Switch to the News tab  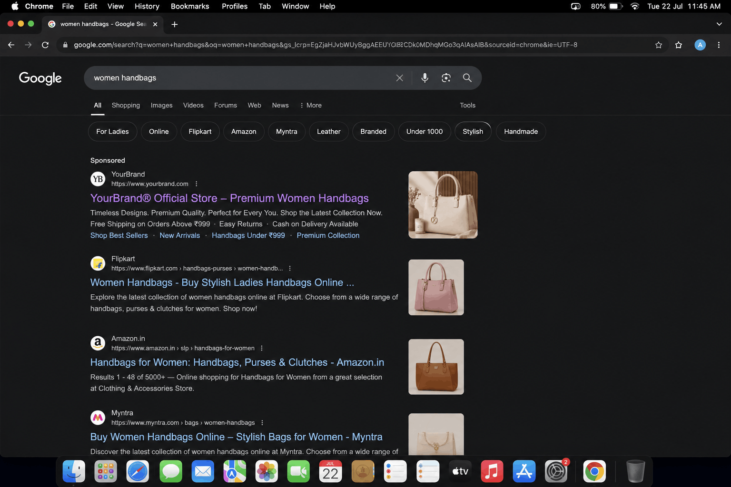pyautogui.click(x=280, y=106)
